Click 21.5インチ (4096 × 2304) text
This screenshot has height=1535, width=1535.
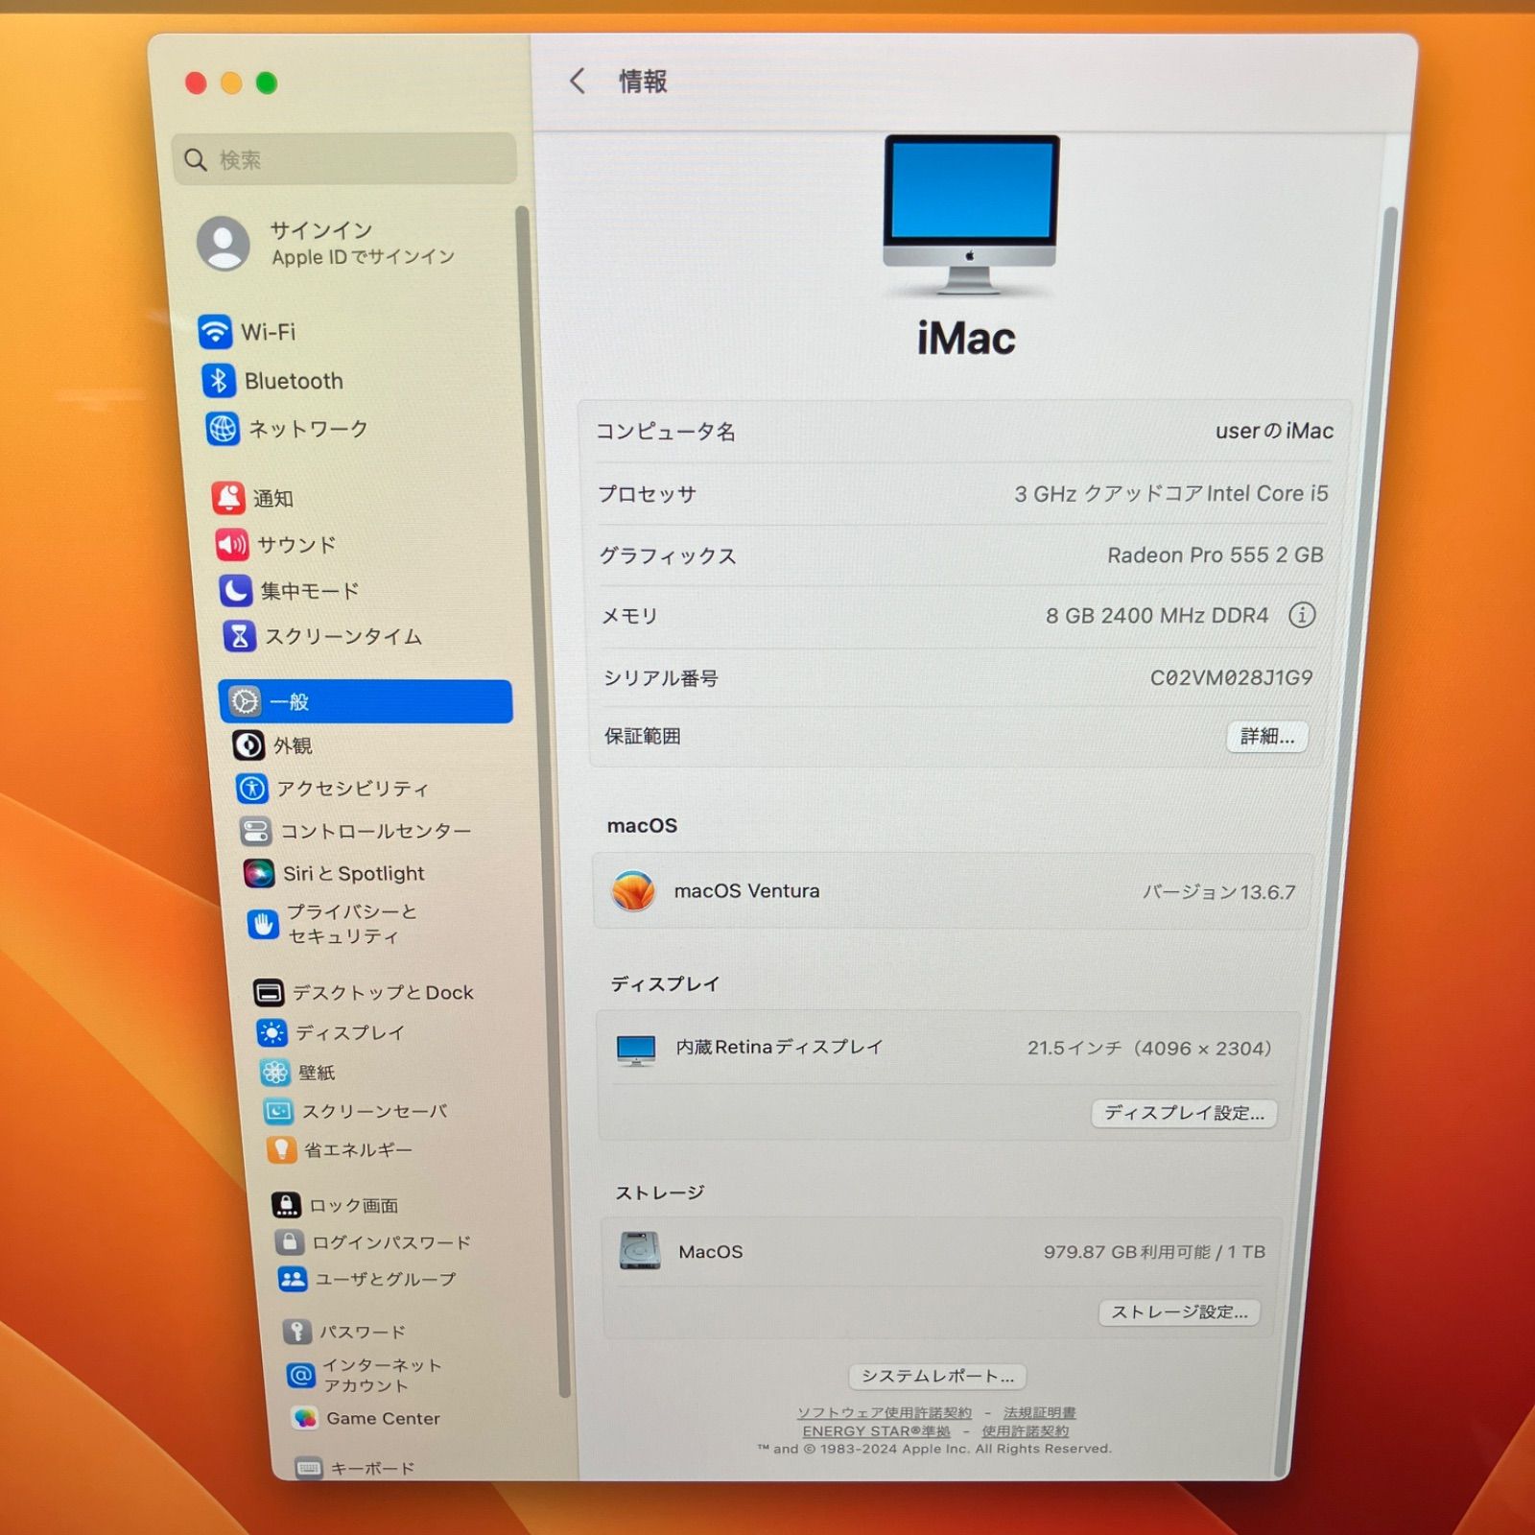pyautogui.click(x=1149, y=1049)
